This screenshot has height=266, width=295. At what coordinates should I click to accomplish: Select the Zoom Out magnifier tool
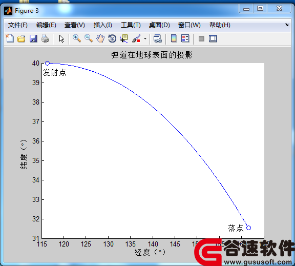(x=89, y=38)
